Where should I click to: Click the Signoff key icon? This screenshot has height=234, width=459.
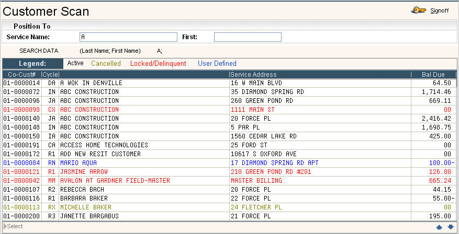click(419, 10)
